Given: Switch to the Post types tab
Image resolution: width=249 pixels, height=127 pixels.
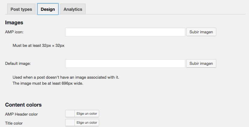Looking at the screenshot, I should pos(21,9).
